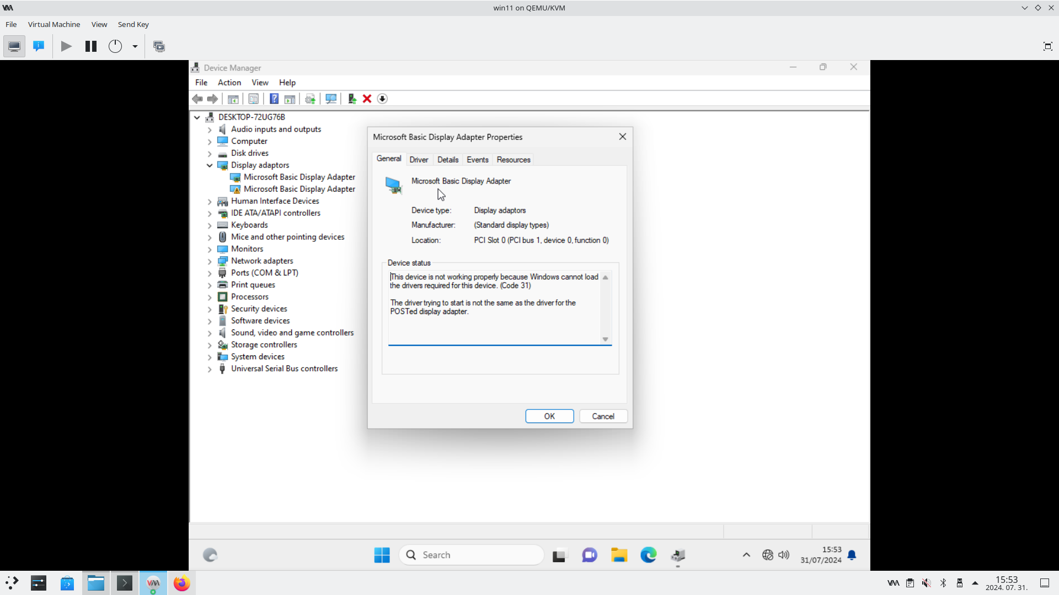Image resolution: width=1059 pixels, height=595 pixels.
Task: Show hidden tray icons in Windows taskbar
Action: tap(746, 555)
